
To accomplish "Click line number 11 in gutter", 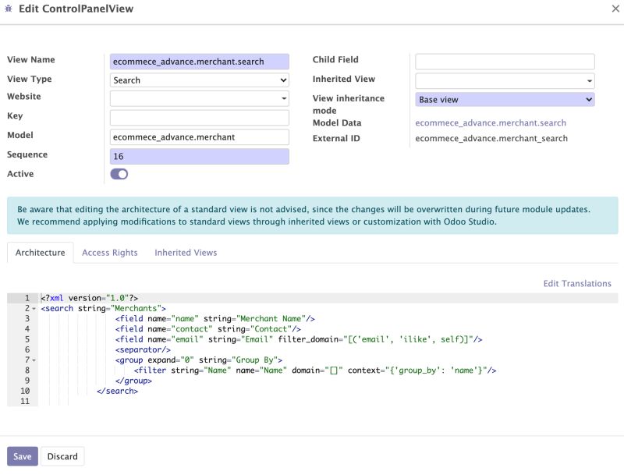I will click(x=25, y=402).
